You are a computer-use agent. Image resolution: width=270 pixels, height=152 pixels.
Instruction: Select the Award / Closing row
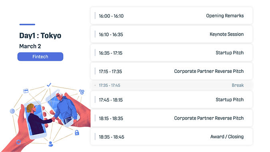click(171, 137)
